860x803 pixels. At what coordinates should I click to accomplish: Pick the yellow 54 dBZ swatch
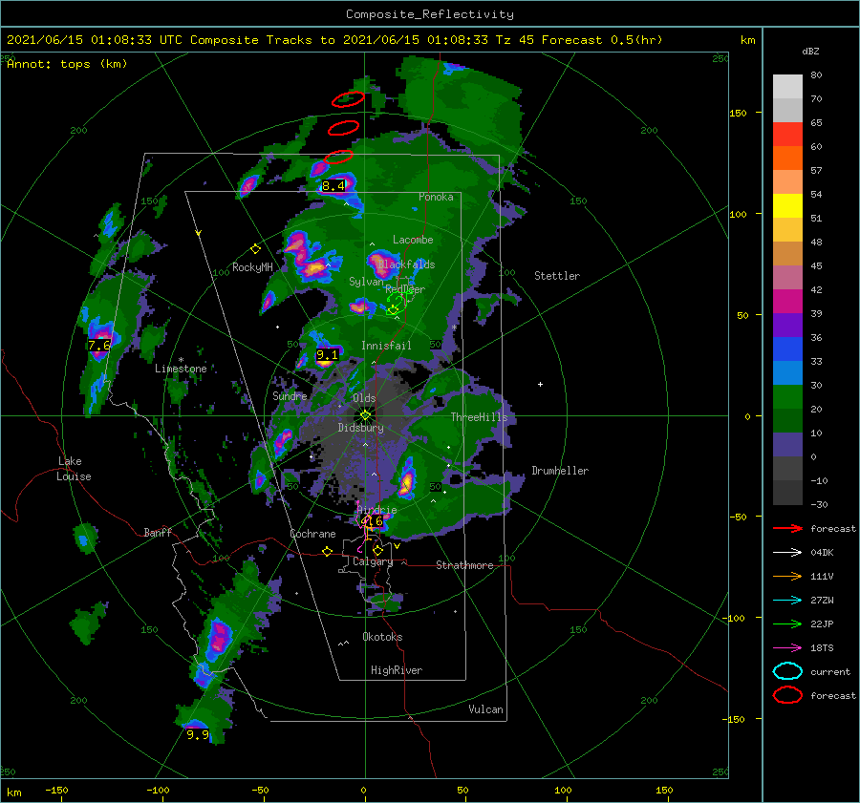[x=787, y=206]
